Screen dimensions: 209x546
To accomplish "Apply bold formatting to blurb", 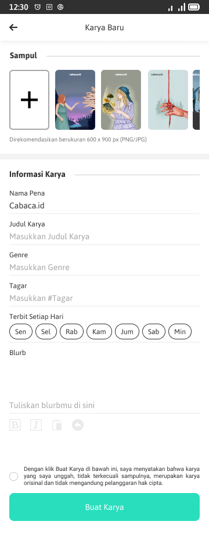I will (x=15, y=425).
